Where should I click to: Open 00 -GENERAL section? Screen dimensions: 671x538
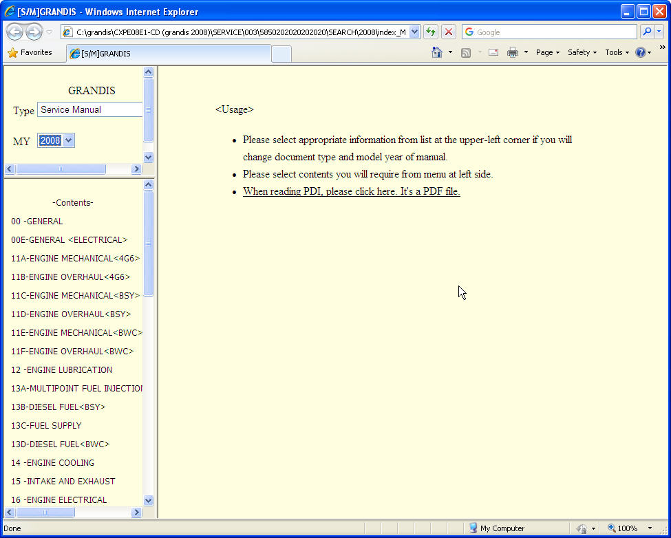click(x=36, y=221)
